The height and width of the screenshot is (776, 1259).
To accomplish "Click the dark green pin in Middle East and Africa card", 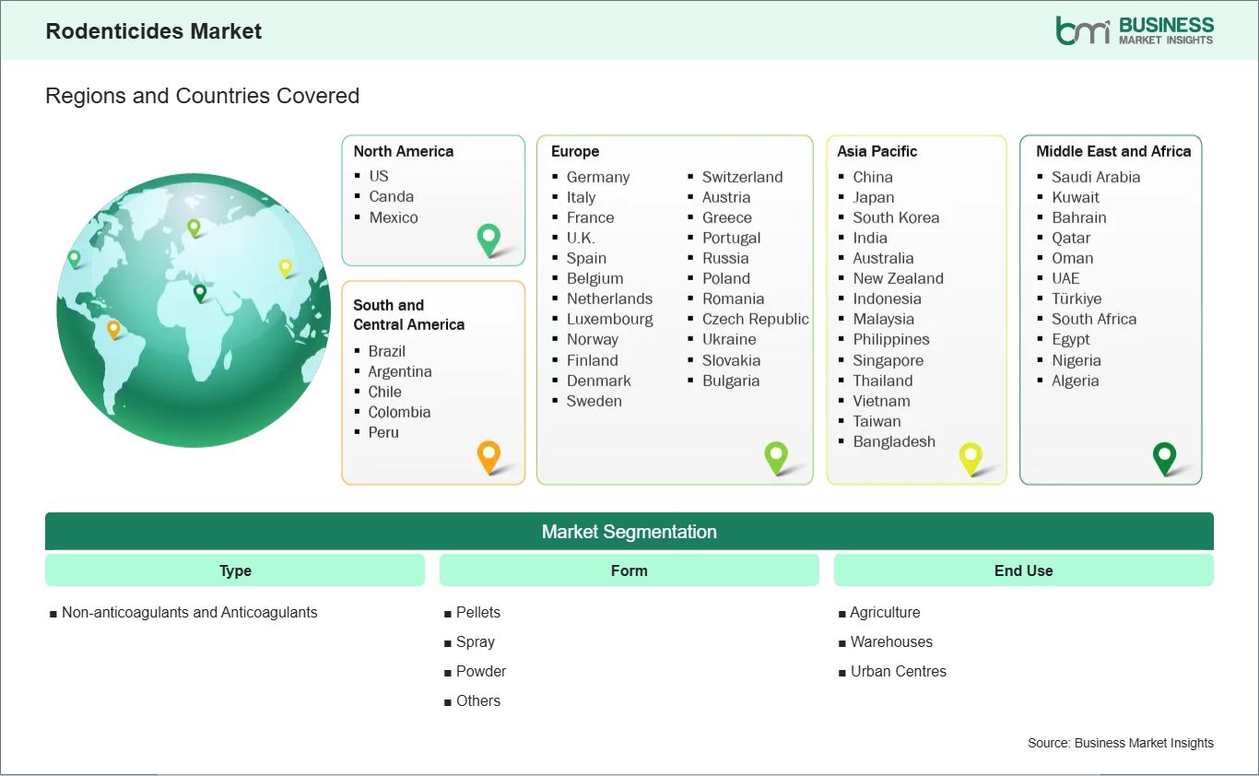I will (x=1165, y=456).
